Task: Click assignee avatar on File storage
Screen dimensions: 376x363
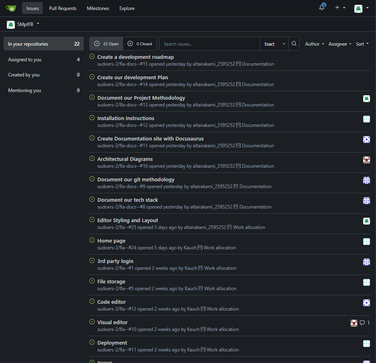Action: click(x=366, y=282)
